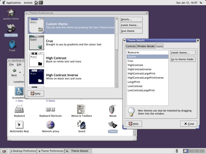Open the Trash desktop icon

pyautogui.click(x=12, y=44)
